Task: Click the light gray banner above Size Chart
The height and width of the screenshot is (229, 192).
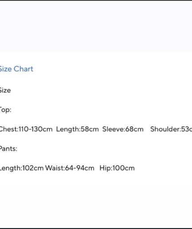Action: 96,26
